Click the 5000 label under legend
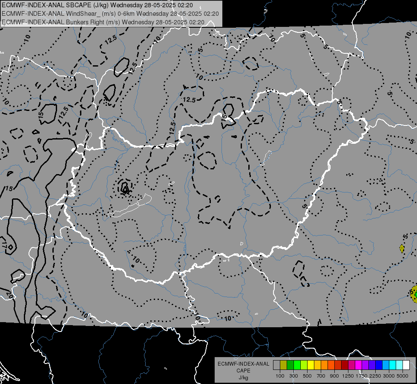 click(403, 376)
